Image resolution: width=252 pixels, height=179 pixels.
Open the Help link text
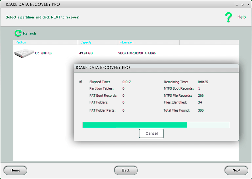click(241, 17)
